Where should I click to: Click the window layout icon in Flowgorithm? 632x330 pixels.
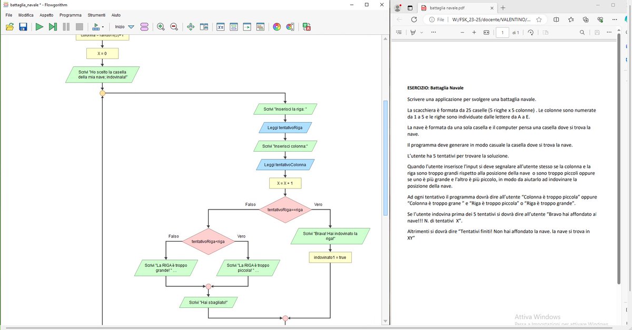[204, 27]
